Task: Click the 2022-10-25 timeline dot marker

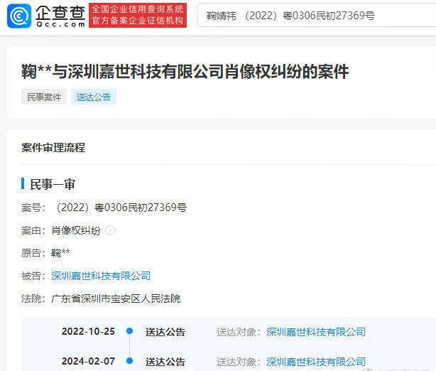Action: click(x=129, y=331)
